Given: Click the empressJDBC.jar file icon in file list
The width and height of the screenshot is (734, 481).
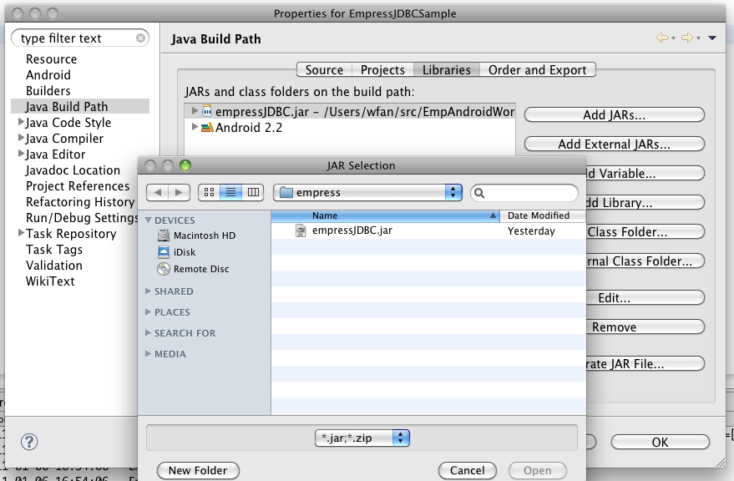Looking at the screenshot, I should click(x=301, y=230).
